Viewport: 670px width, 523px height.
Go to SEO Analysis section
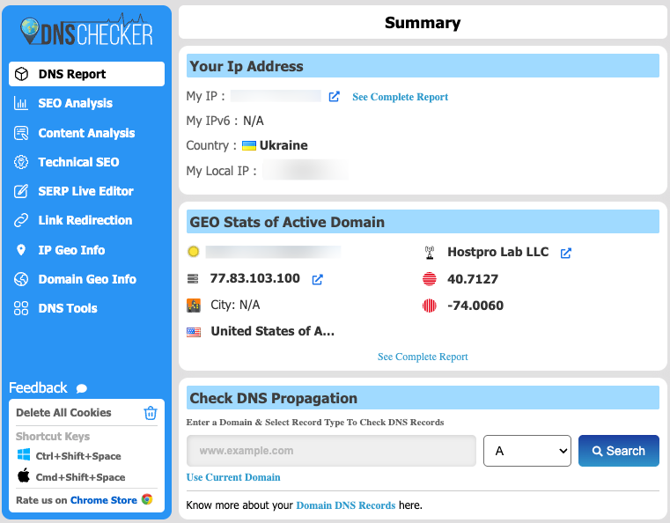point(75,103)
